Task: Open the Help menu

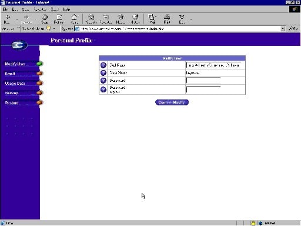Action: 66,9
